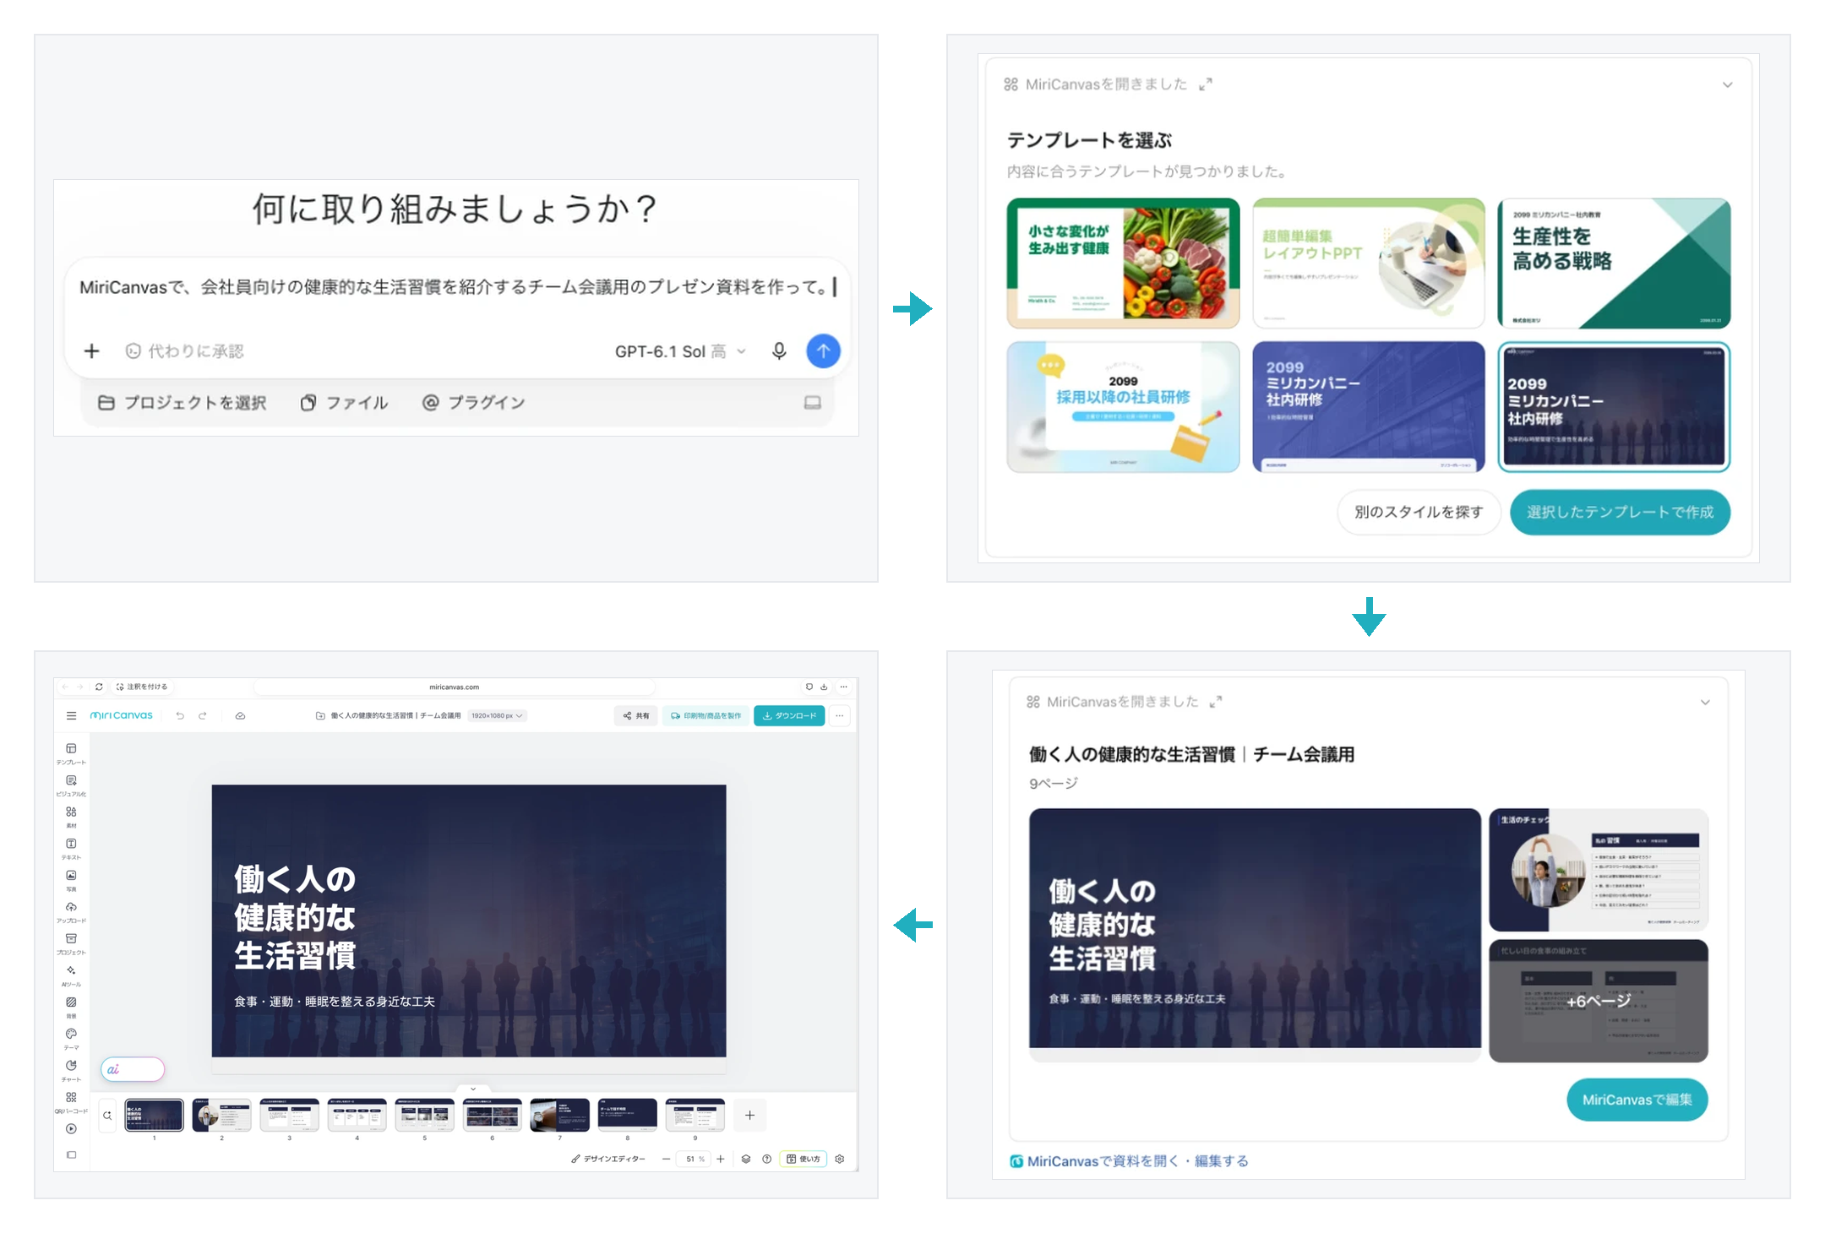Open the +6ページ preview thumbnail
Image resolution: width=1825 pixels, height=1233 pixels.
pos(1598,1001)
